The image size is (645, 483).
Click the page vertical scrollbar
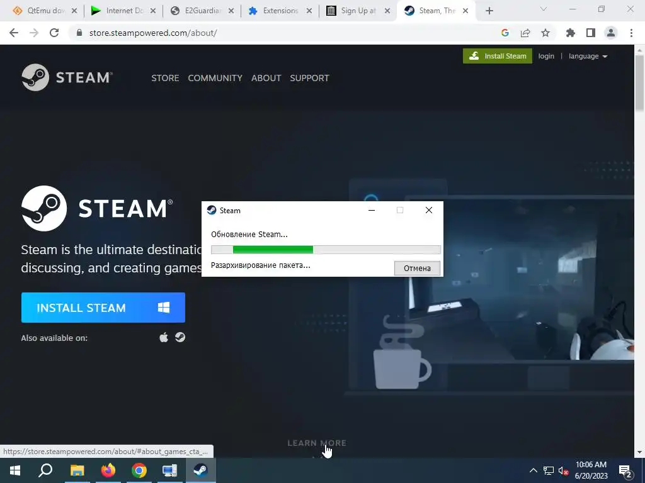(x=640, y=82)
